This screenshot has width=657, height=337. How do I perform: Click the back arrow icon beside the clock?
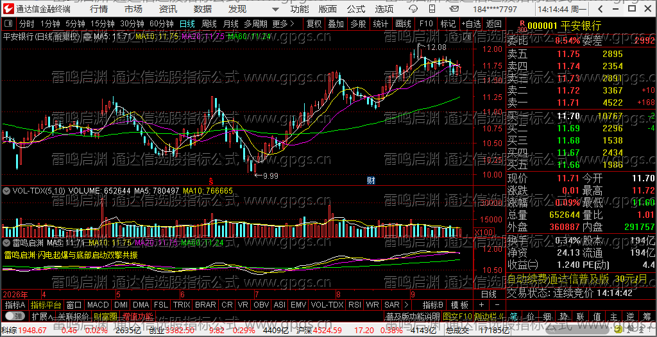(600, 9)
